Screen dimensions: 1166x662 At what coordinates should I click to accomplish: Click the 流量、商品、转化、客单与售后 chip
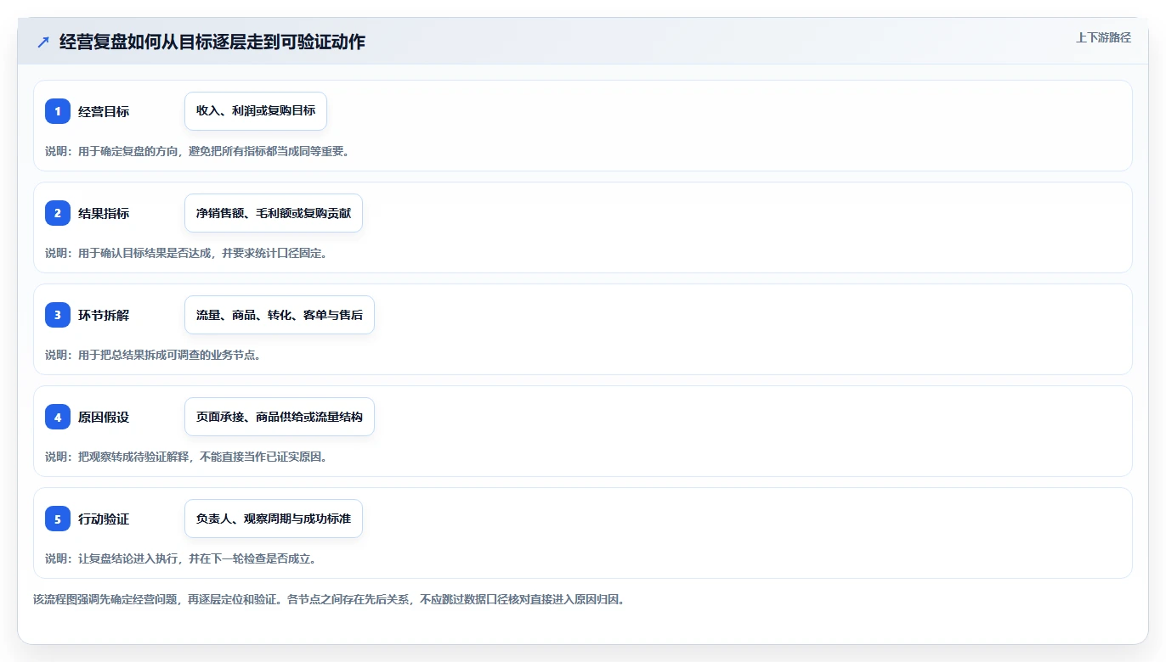pyautogui.click(x=280, y=315)
